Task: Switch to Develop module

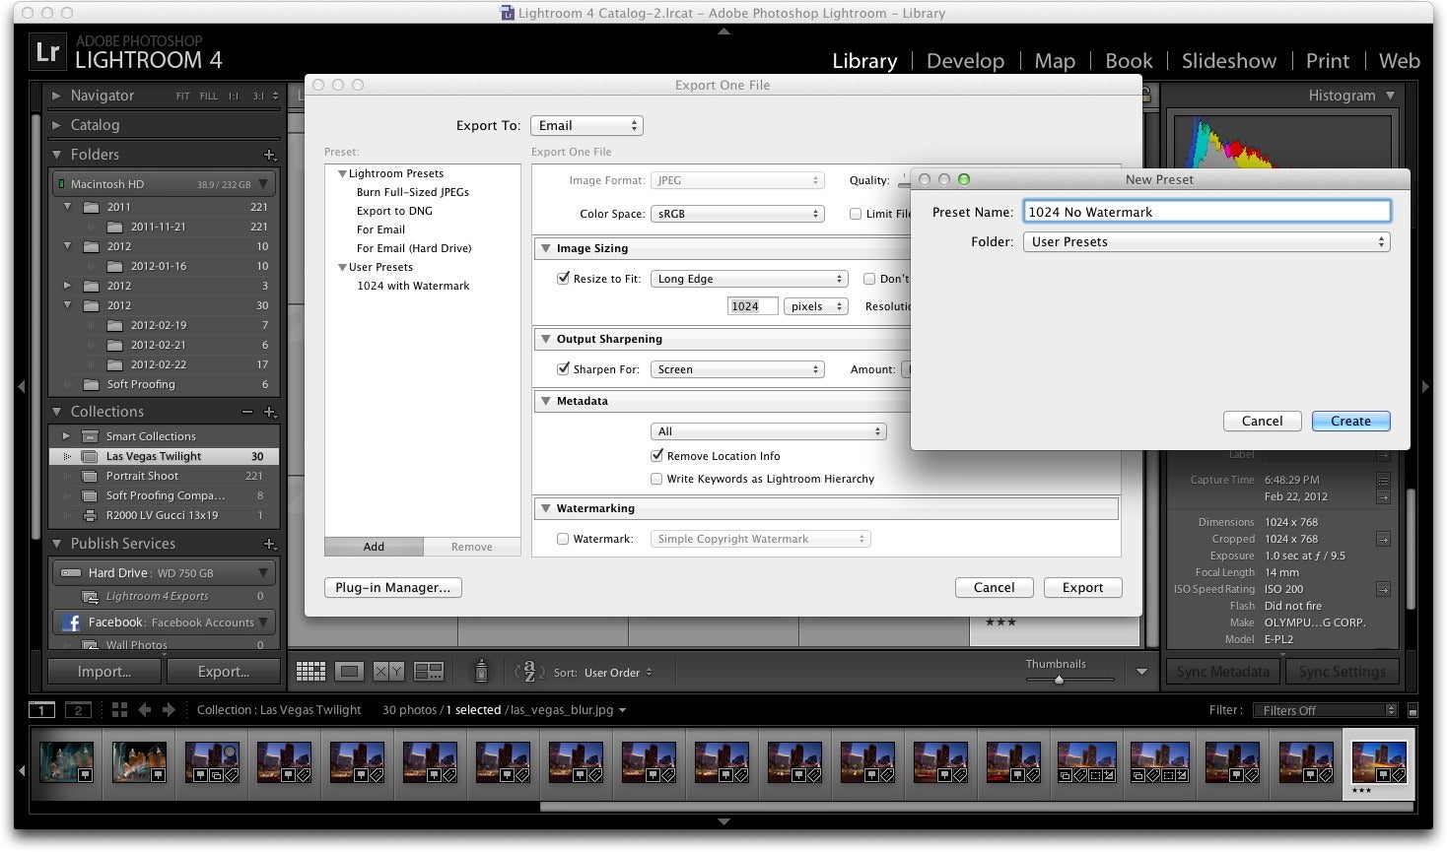Action: click(965, 61)
